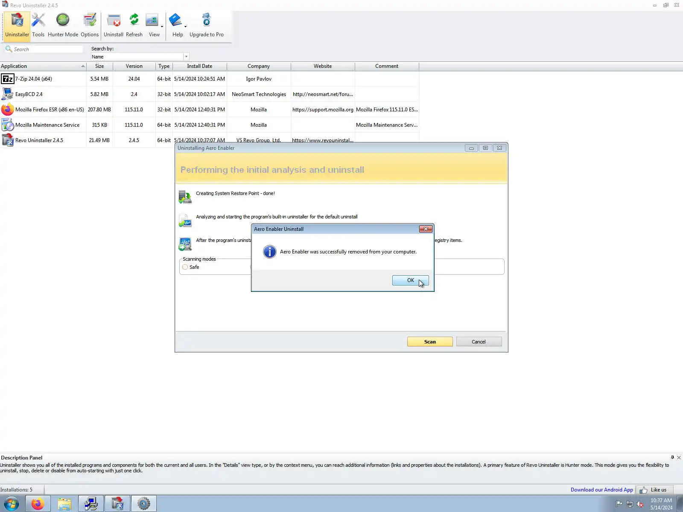
Task: Cancel the Uninstalling Aero Enabler wizard
Action: click(479, 342)
